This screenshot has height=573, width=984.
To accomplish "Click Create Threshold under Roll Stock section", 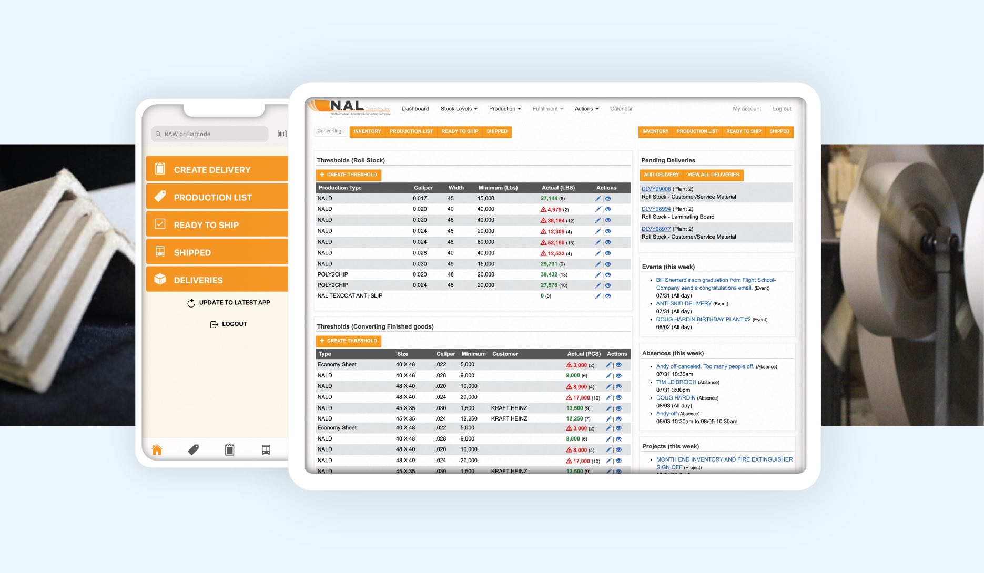I will pyautogui.click(x=348, y=175).
